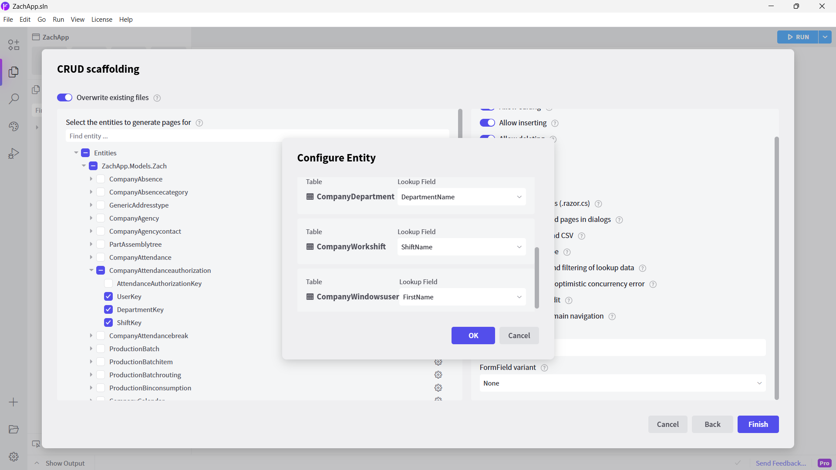Viewport: 836px width, 470px height.
Task: Open DepartmentName lookup field dropdown
Action: point(461,197)
